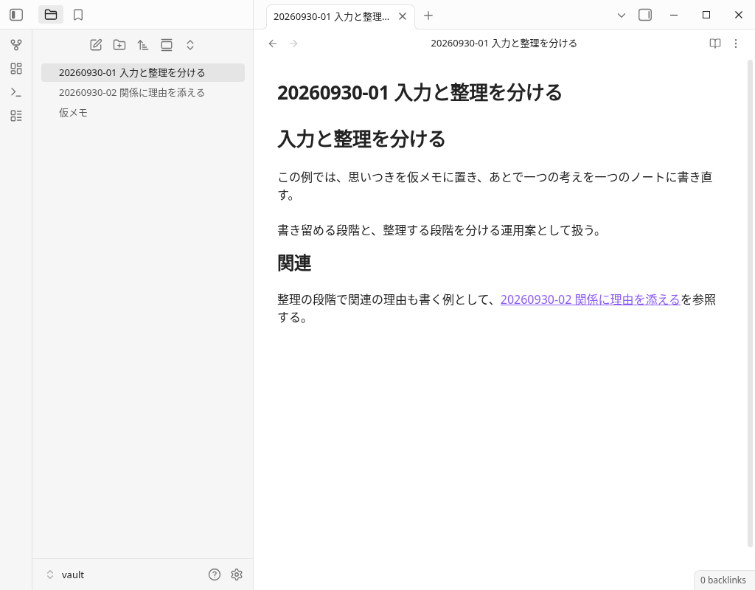The image size is (755, 590).
Task: Open the tab list dropdown chevron
Action: point(621,15)
